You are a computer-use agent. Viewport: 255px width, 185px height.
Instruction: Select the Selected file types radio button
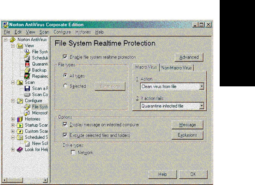click(x=65, y=86)
